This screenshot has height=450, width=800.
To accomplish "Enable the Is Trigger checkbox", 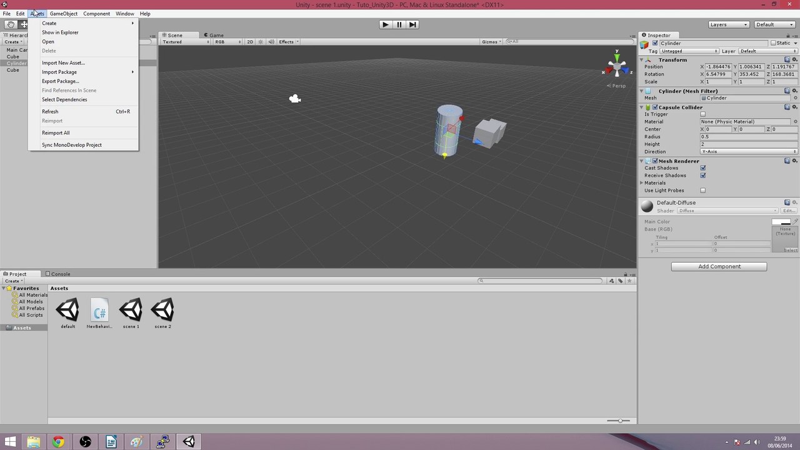I will pos(703,114).
